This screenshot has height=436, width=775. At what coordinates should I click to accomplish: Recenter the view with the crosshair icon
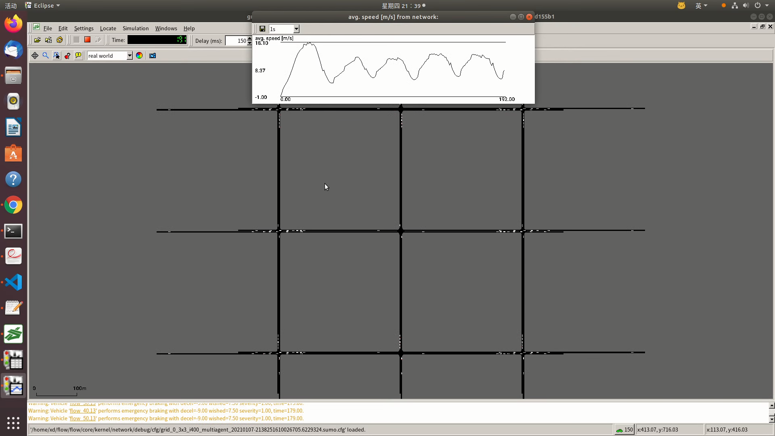coord(35,56)
